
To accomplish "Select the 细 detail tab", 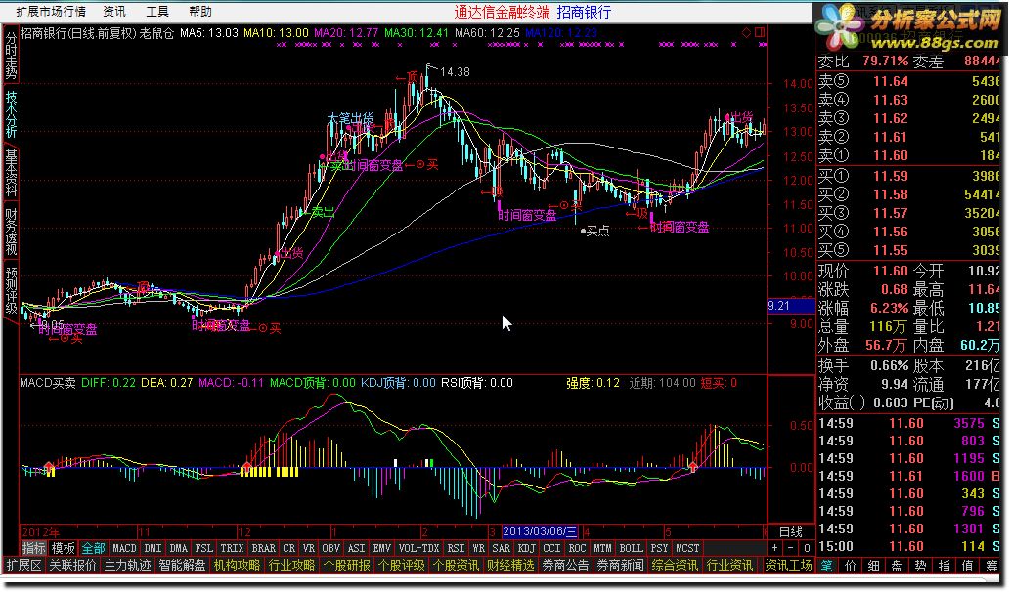I will [873, 566].
